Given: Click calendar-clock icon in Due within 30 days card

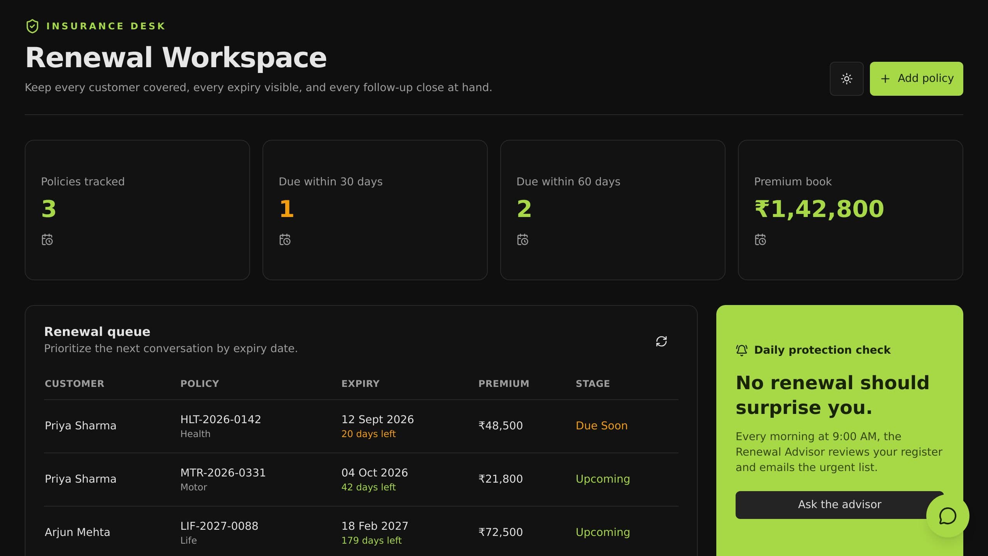Looking at the screenshot, I should 285,239.
